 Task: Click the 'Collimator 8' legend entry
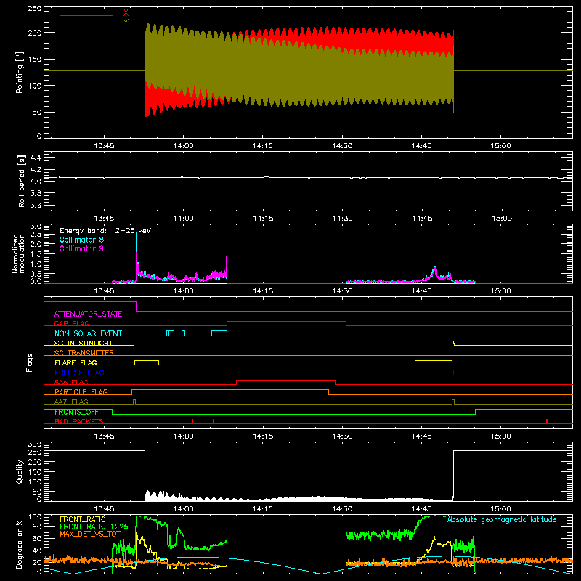pos(81,240)
